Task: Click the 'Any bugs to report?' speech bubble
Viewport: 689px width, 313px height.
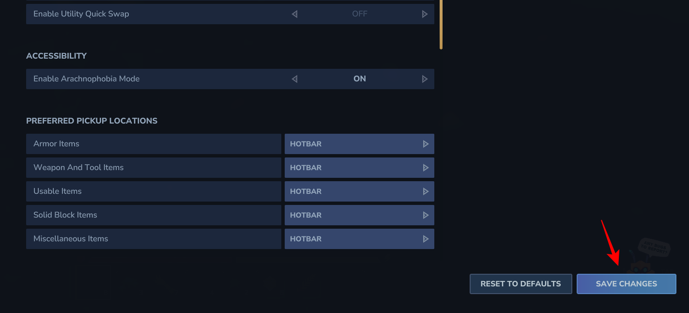Action: coord(655,248)
